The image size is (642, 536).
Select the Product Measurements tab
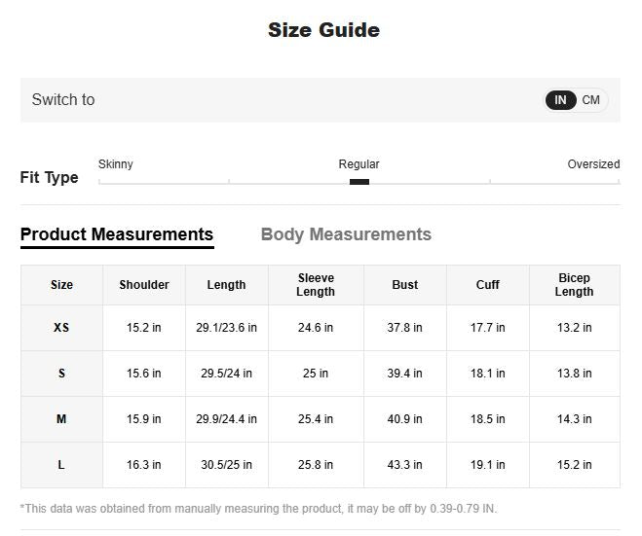click(117, 234)
